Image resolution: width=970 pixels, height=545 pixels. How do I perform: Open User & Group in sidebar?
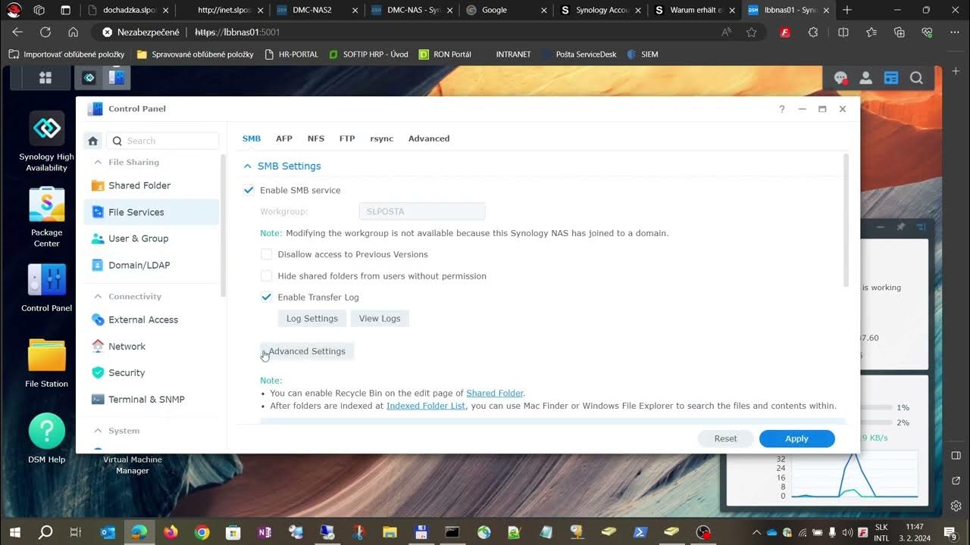[151, 238]
